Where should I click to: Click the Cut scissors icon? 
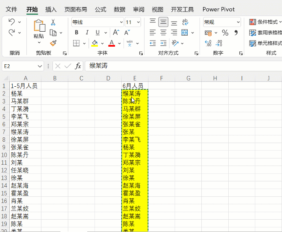click(x=53, y=22)
